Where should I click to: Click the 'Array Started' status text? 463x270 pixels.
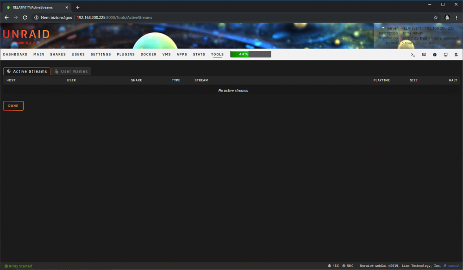(x=20, y=266)
